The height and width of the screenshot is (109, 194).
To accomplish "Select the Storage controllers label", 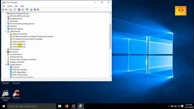I will click(x=17, y=62).
